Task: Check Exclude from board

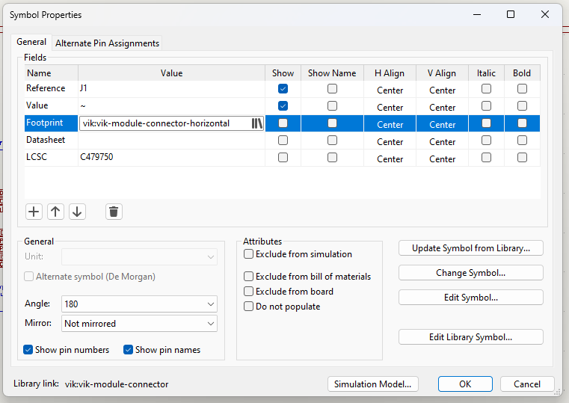Action: (x=248, y=292)
